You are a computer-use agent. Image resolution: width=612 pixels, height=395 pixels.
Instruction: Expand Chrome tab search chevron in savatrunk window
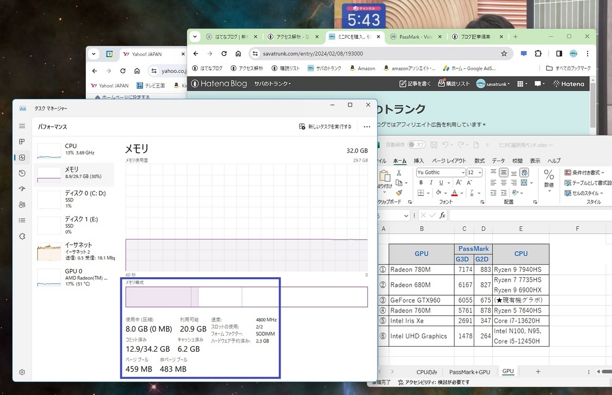195,37
